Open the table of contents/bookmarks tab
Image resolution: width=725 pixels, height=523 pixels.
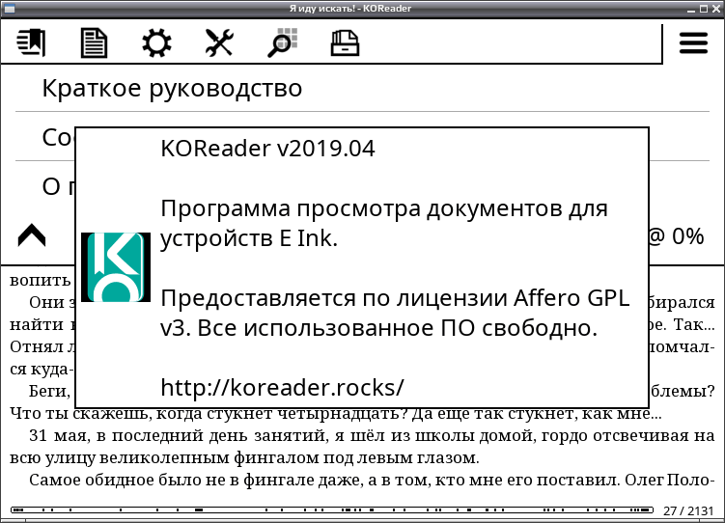31,42
